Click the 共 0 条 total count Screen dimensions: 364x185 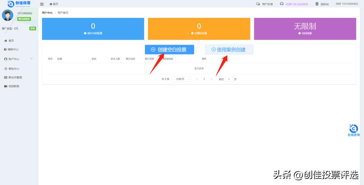pos(165,79)
